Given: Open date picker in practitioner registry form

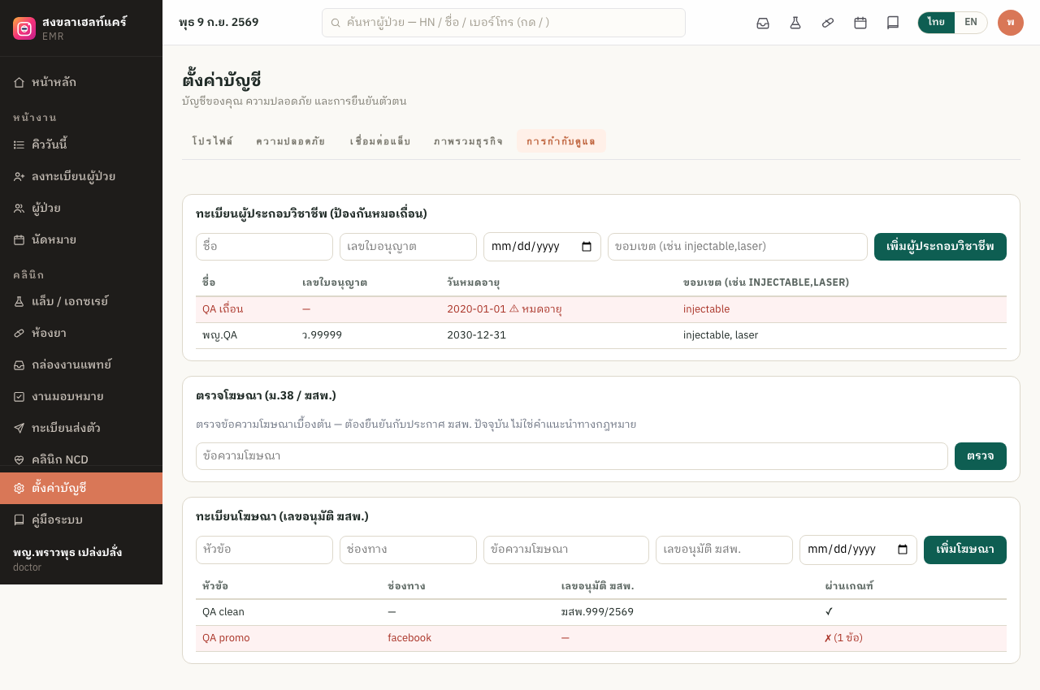Looking at the screenshot, I should 587,247.
